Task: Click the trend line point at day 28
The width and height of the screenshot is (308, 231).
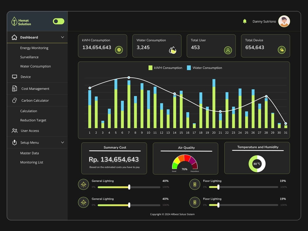Action: tap(266, 96)
